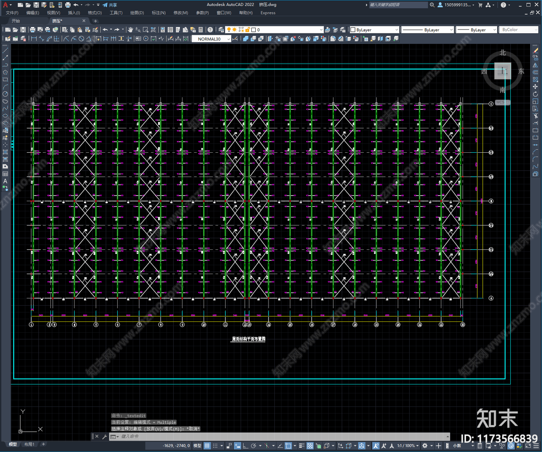Open the 绘图(D) menu
The height and width of the screenshot is (452, 542).
tap(137, 13)
